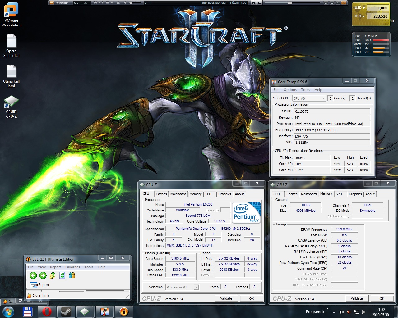Click the orange speaker tray icon
Screen dimensions: 398x318
click(x=349, y=312)
